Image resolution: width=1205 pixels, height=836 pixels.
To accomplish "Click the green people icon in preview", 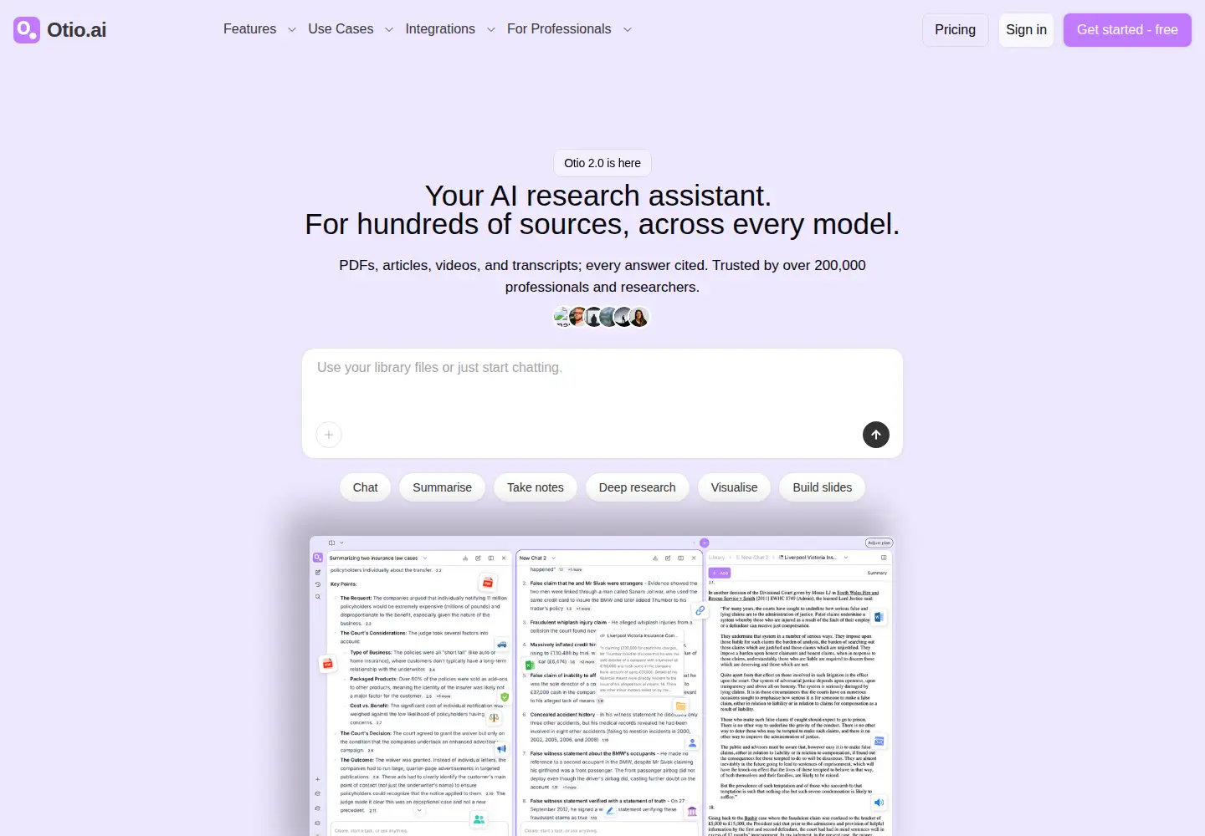I will point(479,819).
